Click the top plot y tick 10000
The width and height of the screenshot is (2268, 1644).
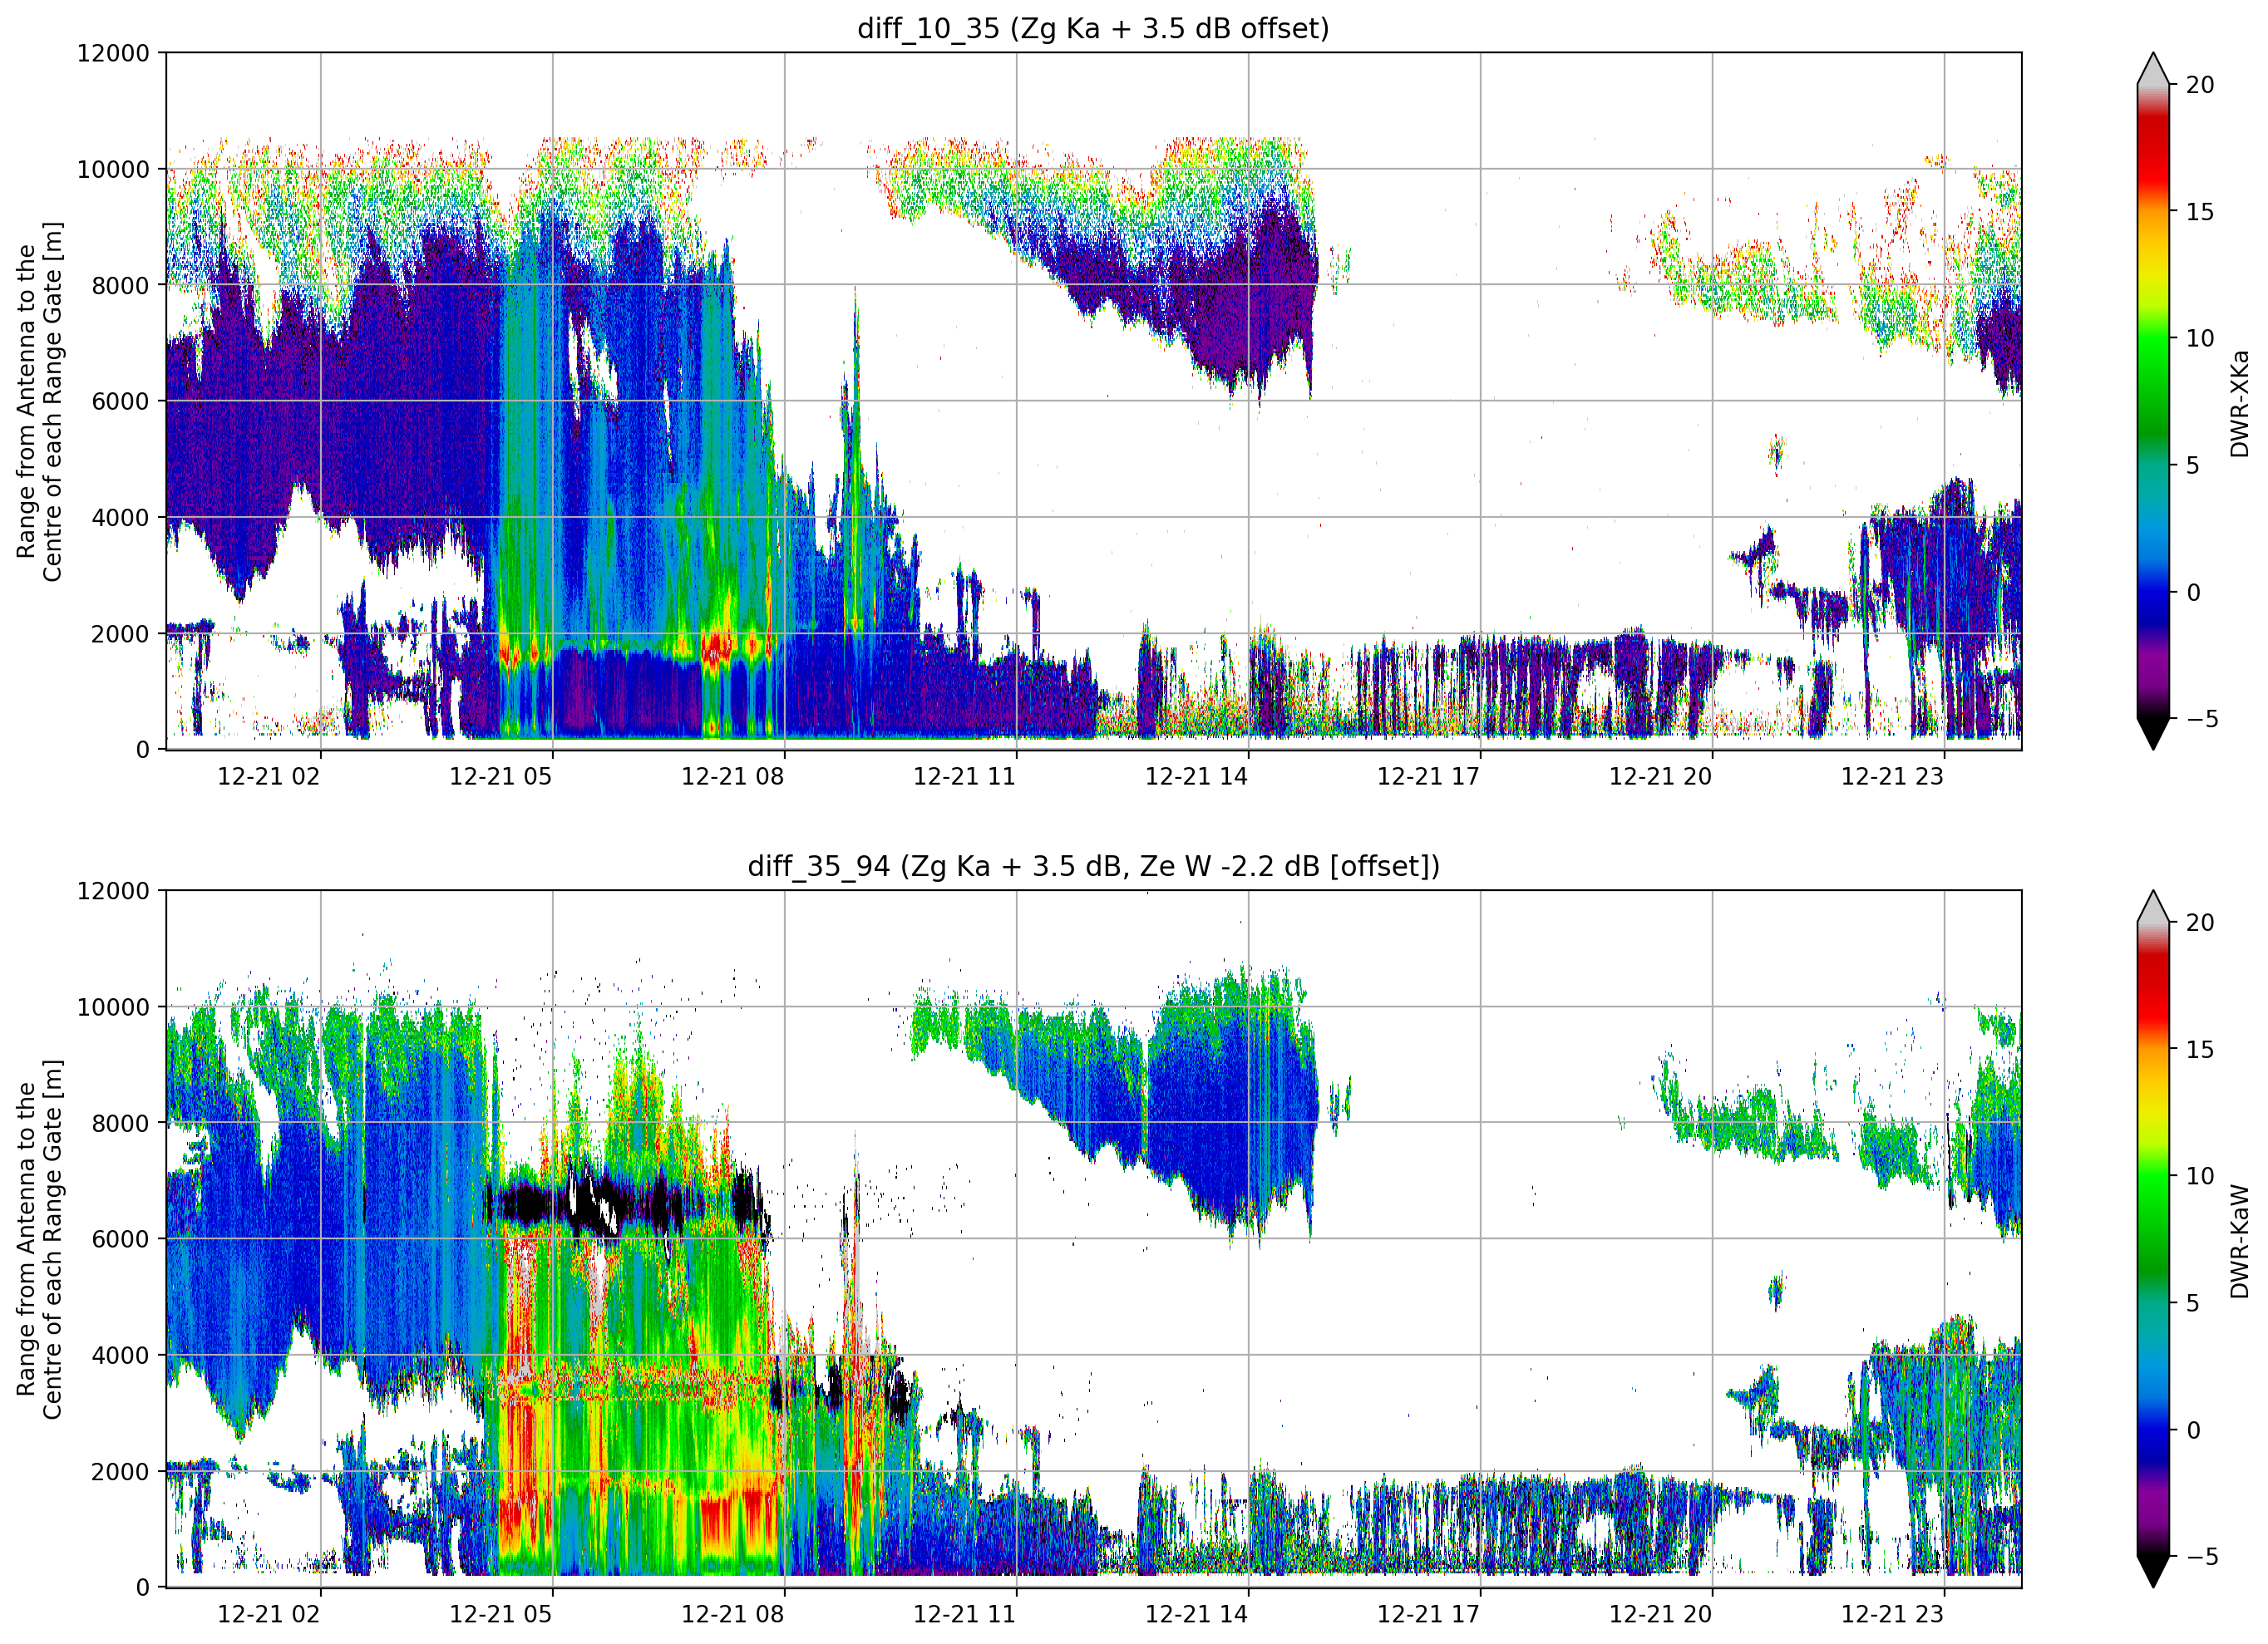[113, 169]
